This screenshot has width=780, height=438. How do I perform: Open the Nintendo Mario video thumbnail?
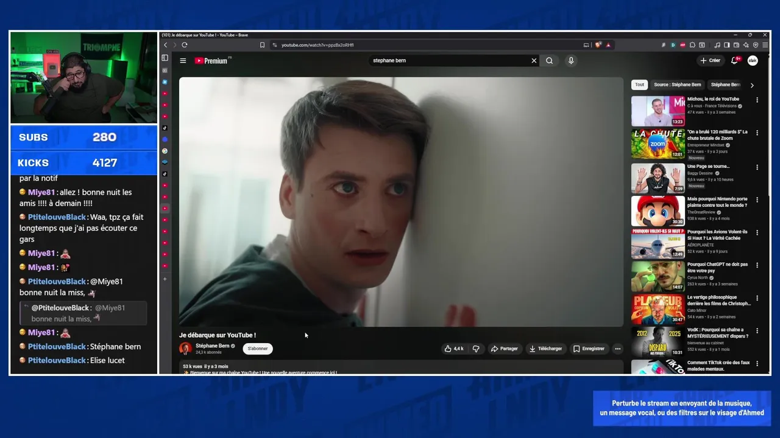(x=658, y=210)
